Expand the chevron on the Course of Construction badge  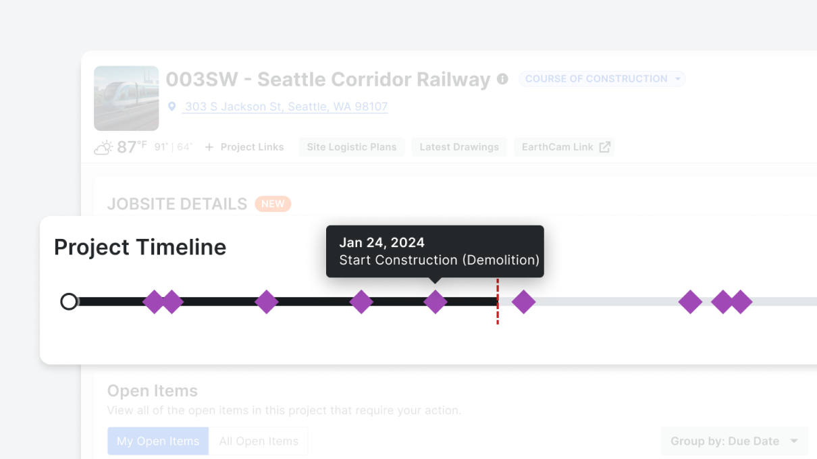coord(677,78)
